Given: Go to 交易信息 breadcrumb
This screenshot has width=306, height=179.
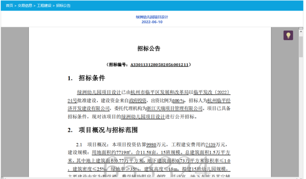Looking at the screenshot, I should pos(25,6).
